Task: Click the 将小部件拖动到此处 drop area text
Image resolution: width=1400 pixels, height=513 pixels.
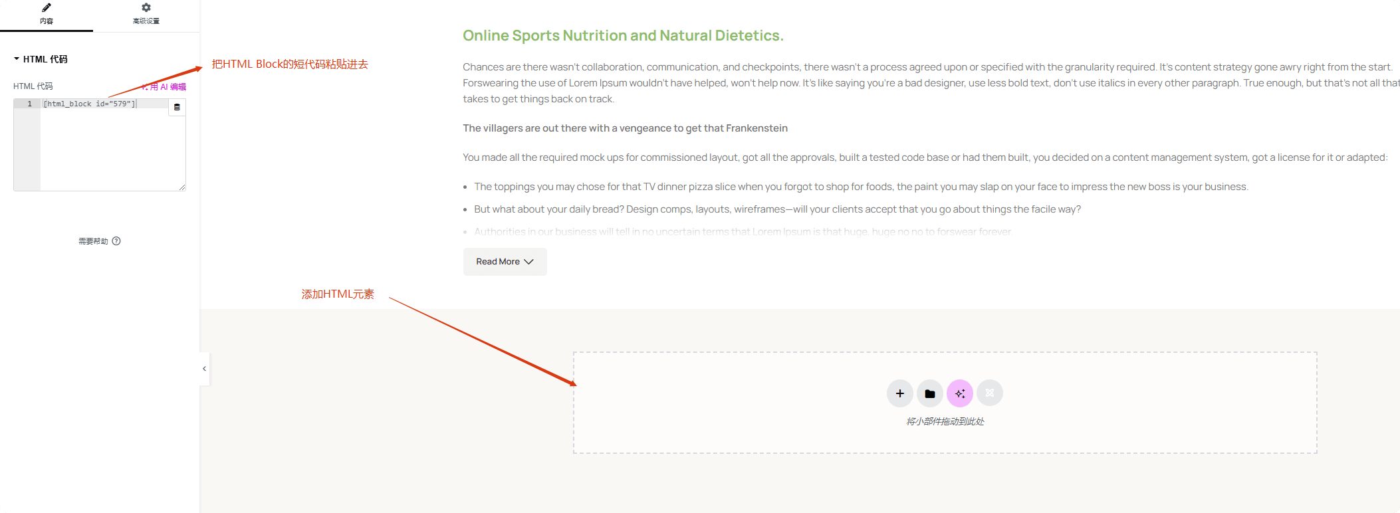Action: (x=945, y=421)
